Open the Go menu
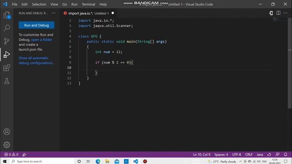This screenshot has width=292, height=164. click(x=65, y=4)
